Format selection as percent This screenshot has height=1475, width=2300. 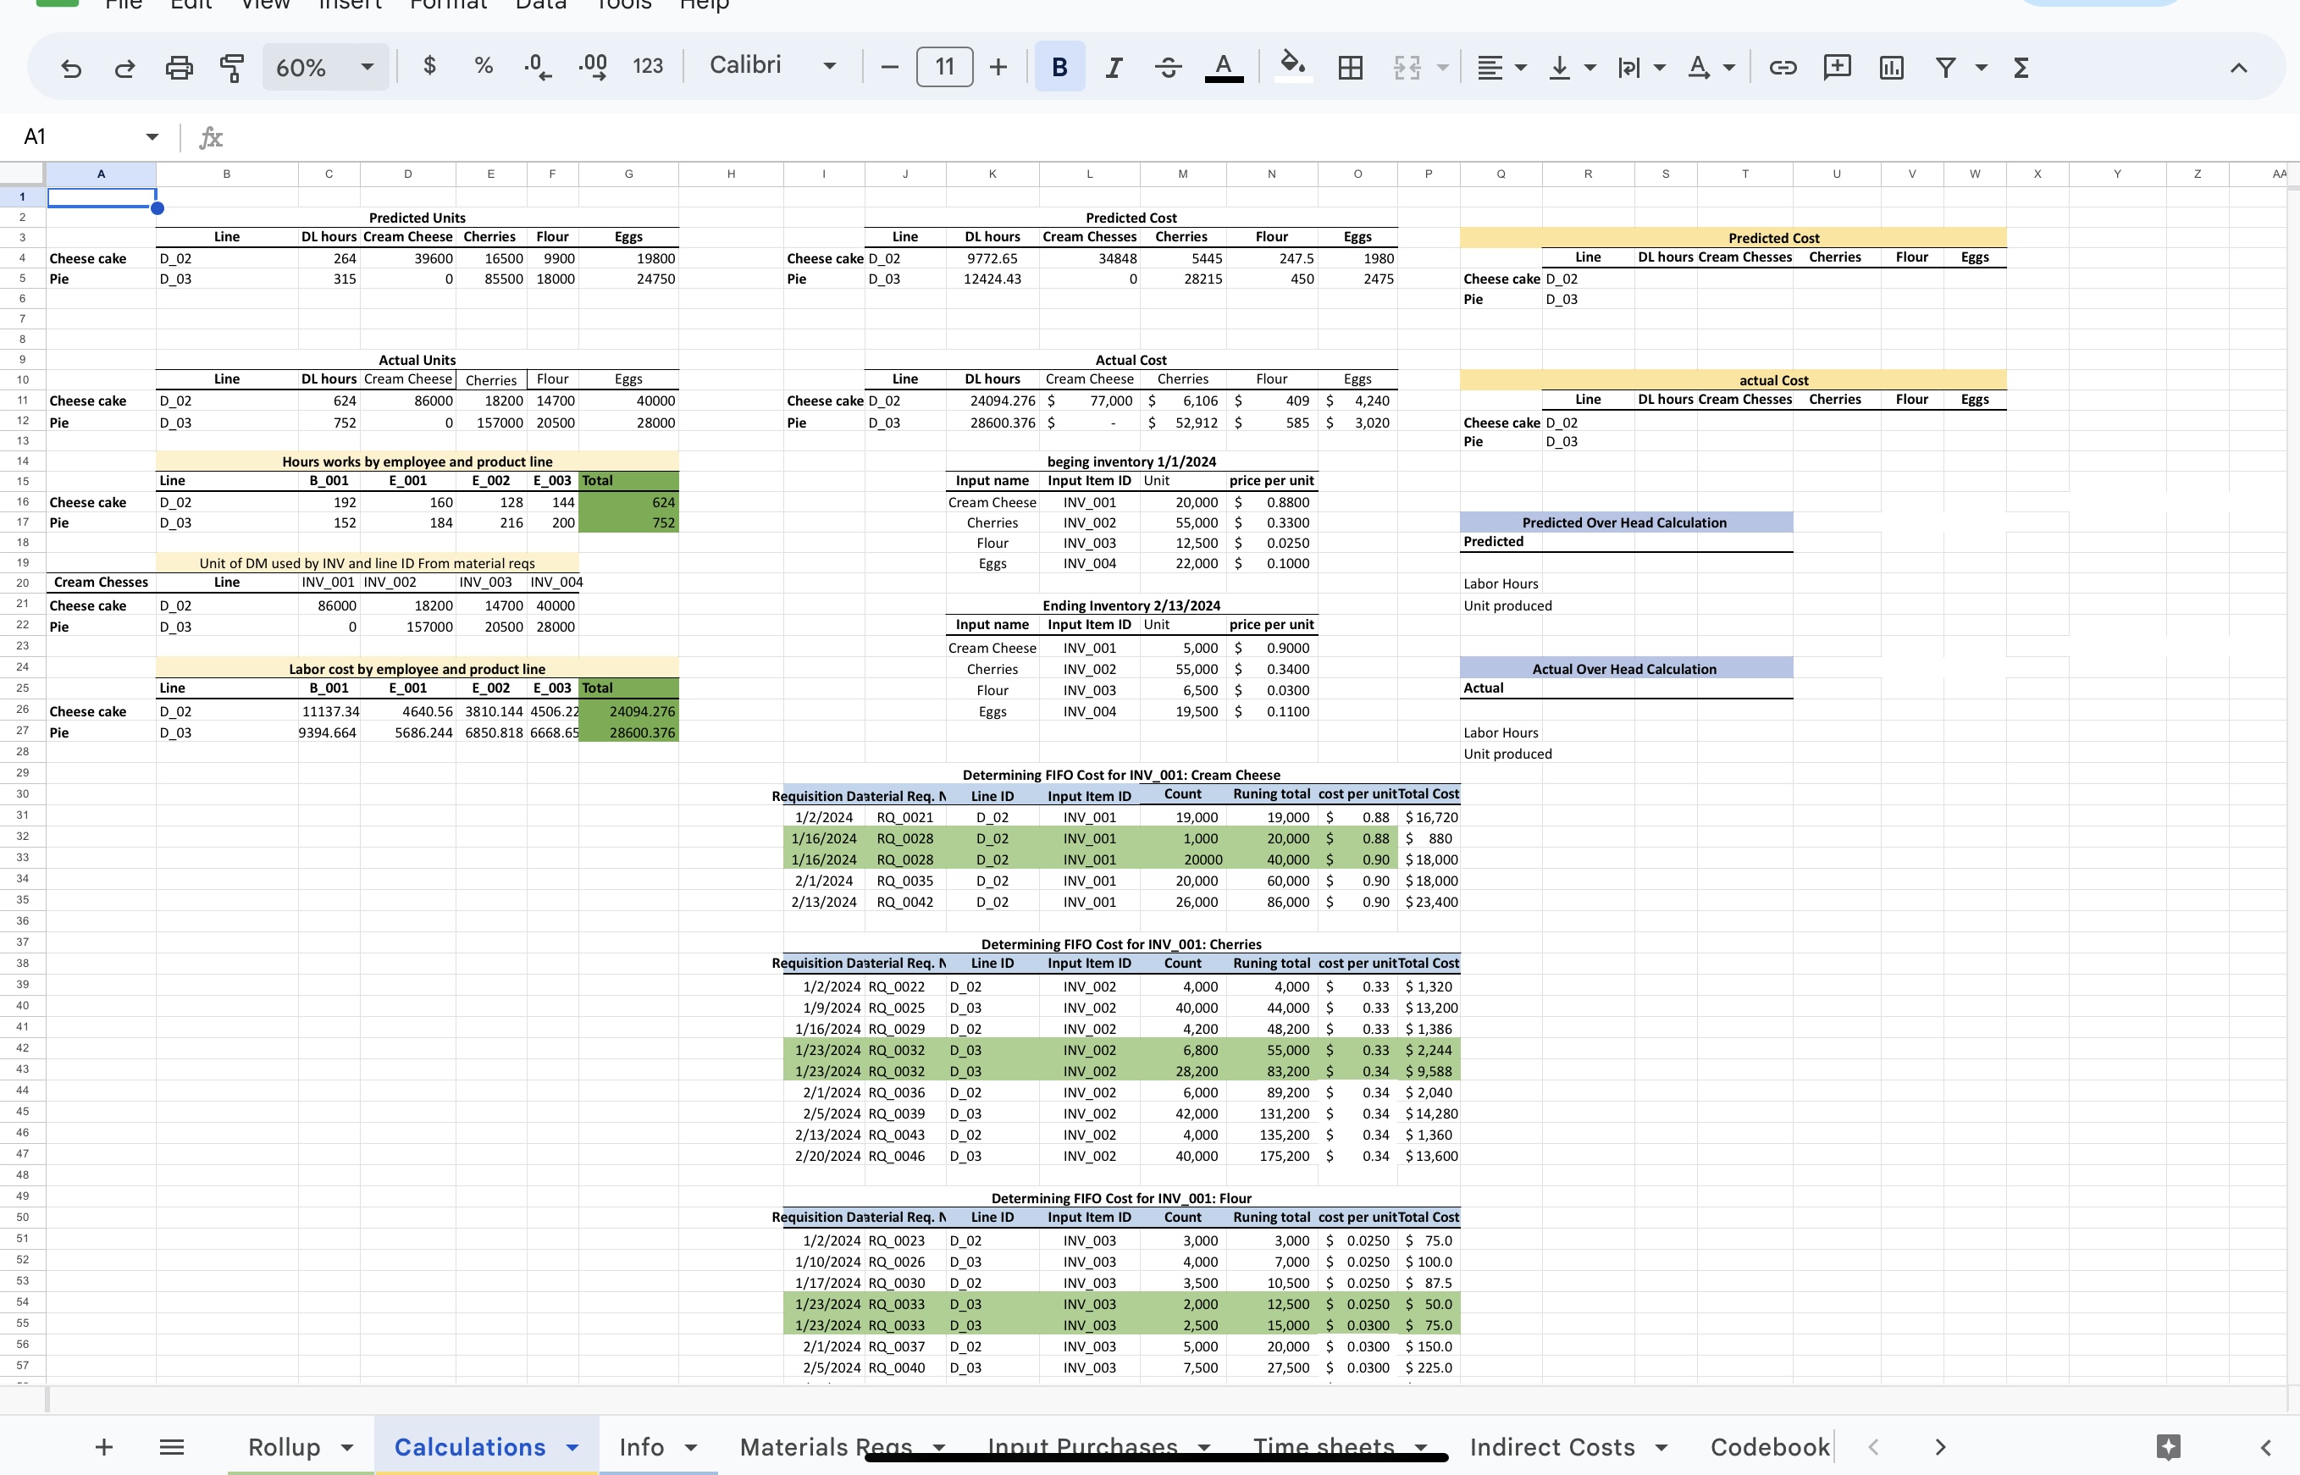point(483,67)
